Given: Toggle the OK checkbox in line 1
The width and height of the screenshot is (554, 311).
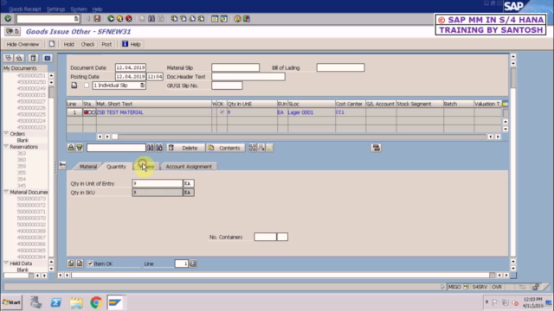Looking at the screenshot, I should coord(222,112).
